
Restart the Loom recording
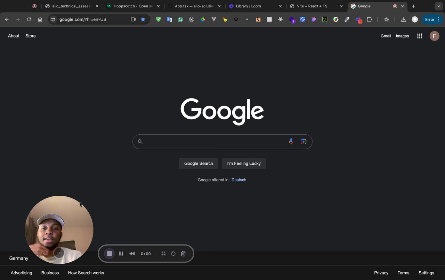tap(173, 254)
